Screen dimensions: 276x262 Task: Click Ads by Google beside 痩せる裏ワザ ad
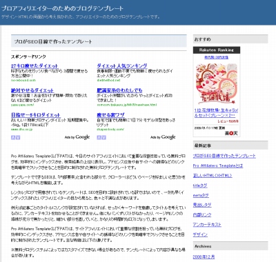coord(163,137)
